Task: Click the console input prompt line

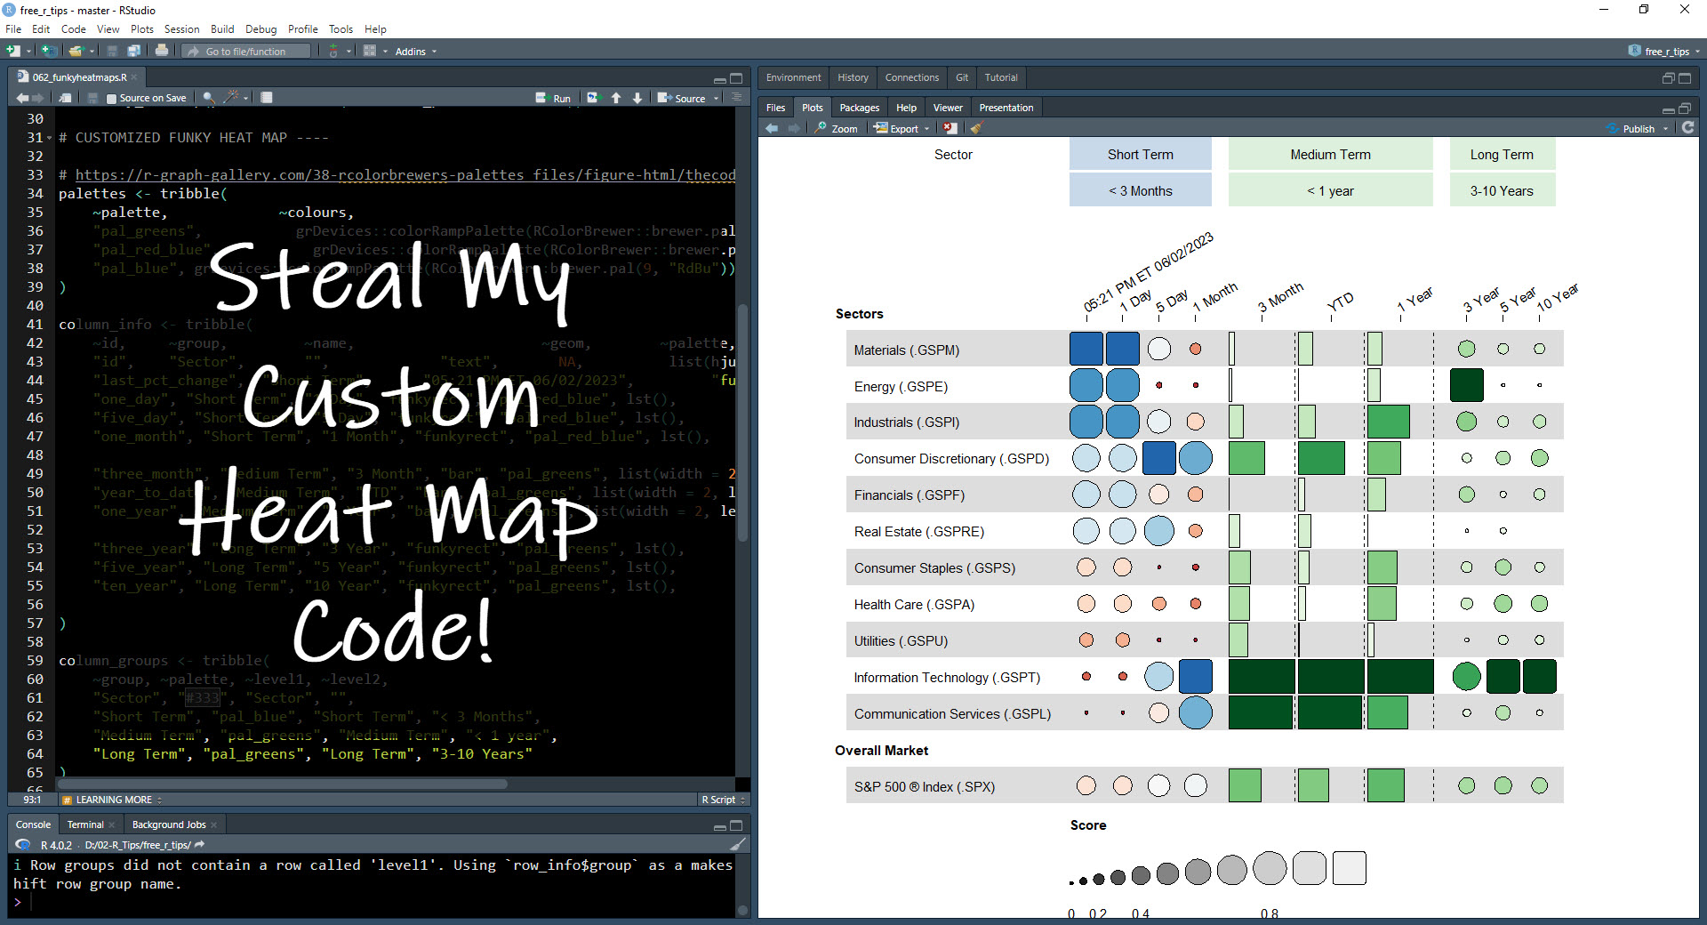Action: point(373,903)
